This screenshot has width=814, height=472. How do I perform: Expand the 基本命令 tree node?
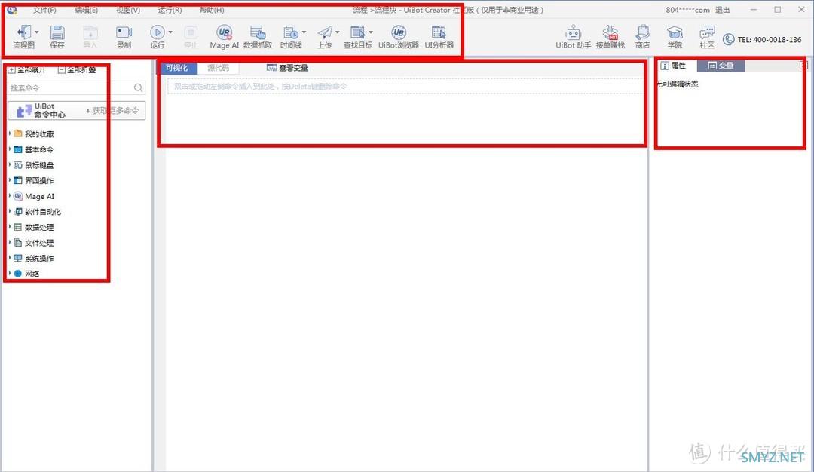pos(11,149)
